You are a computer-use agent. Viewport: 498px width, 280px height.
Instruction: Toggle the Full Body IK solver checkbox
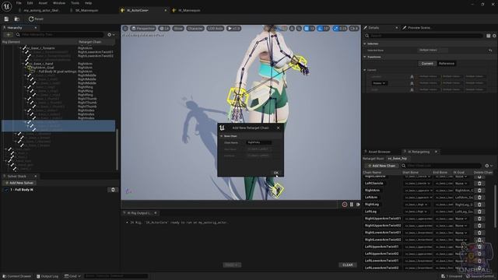pos(6,190)
